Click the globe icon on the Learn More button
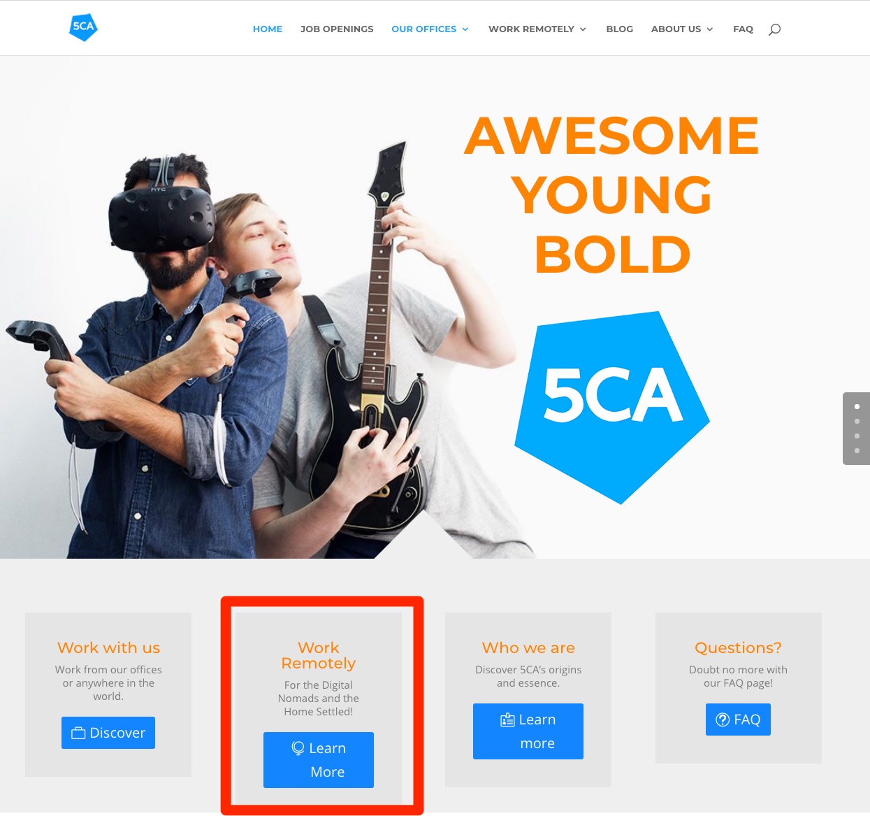 [x=298, y=748]
